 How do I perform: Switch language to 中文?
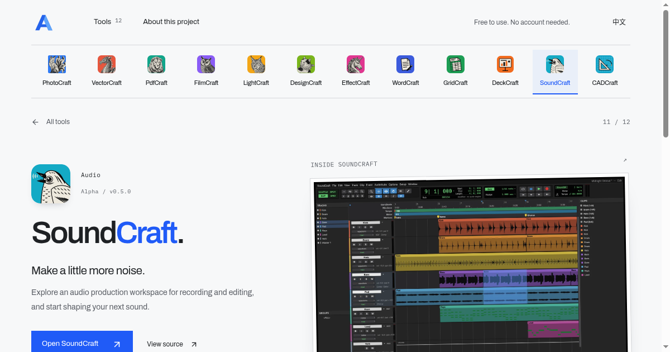click(619, 22)
